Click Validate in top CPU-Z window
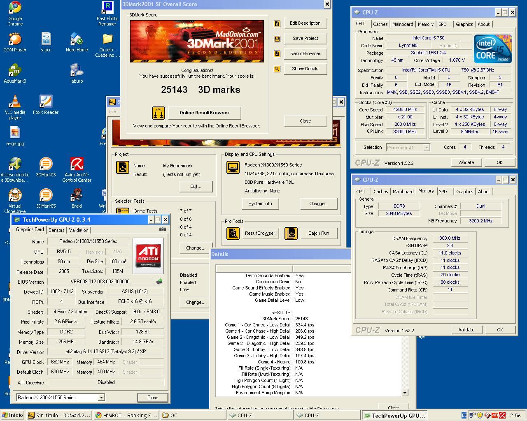 click(x=466, y=162)
